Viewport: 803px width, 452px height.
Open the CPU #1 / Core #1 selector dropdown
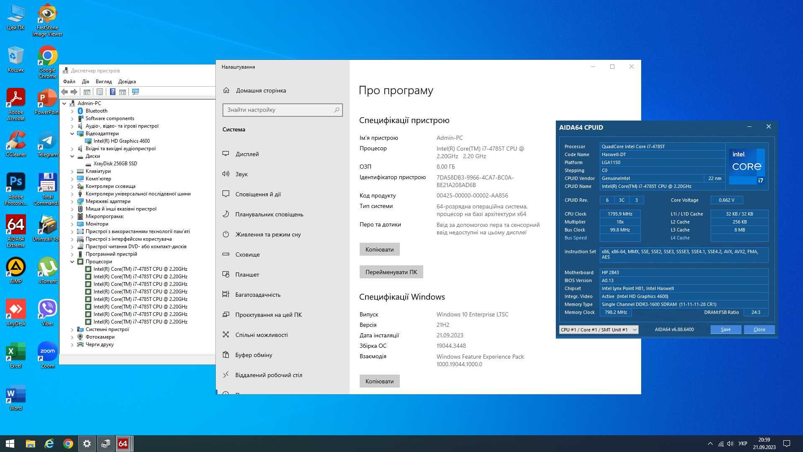(x=598, y=330)
